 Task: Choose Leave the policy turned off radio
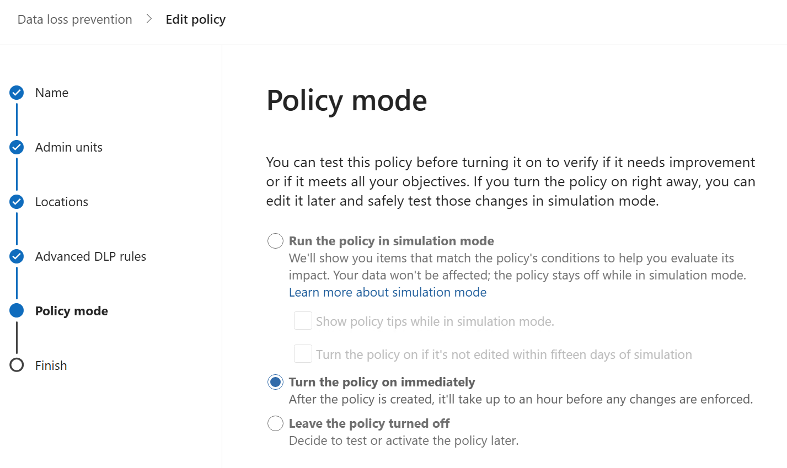[275, 423]
